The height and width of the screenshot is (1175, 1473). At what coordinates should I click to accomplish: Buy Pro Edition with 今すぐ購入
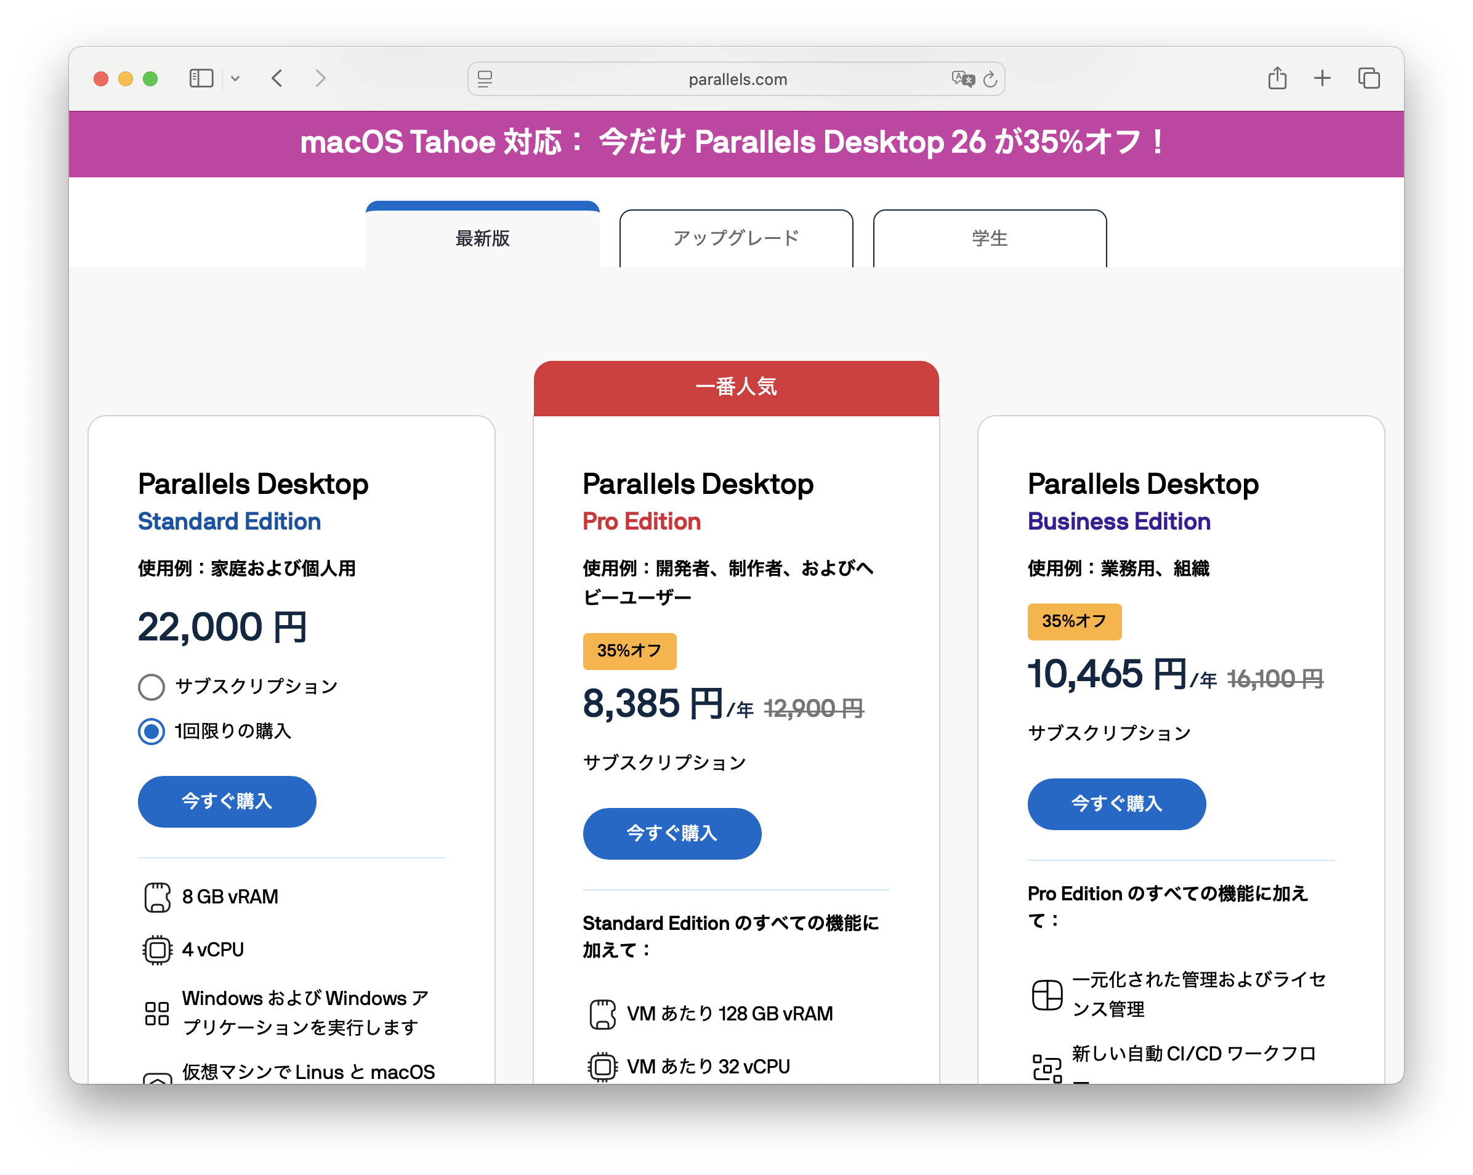672,833
